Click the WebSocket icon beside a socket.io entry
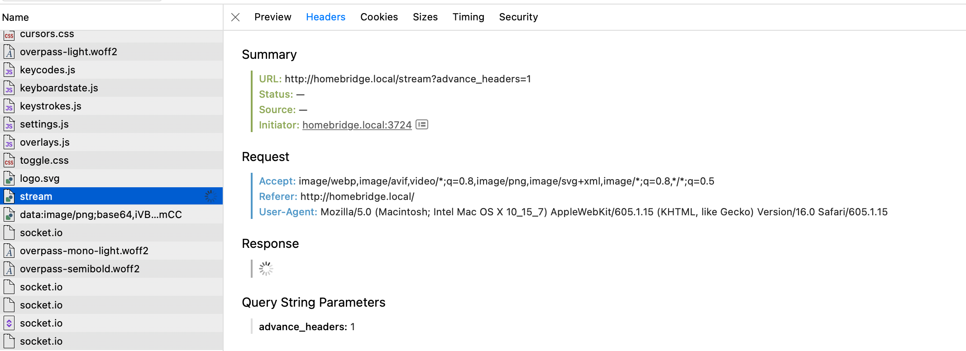 (9, 324)
